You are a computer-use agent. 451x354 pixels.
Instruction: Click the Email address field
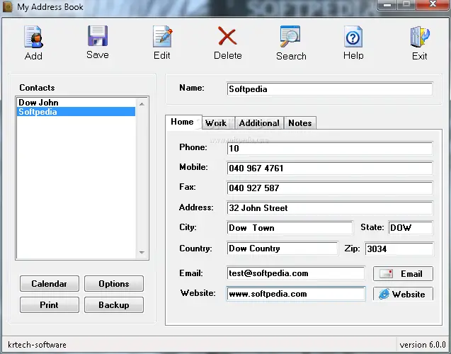point(296,273)
